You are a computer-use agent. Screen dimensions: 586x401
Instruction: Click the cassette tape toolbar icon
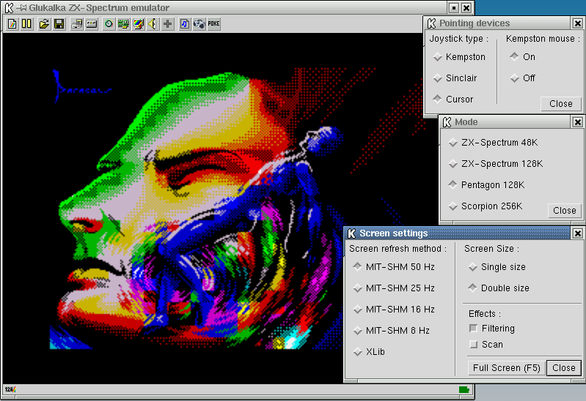92,24
